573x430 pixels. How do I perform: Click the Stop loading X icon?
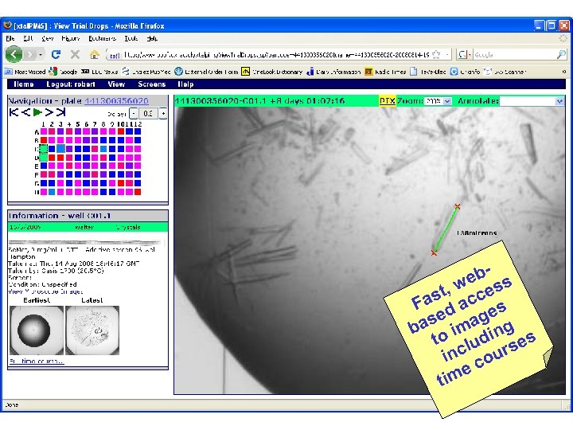[75, 54]
